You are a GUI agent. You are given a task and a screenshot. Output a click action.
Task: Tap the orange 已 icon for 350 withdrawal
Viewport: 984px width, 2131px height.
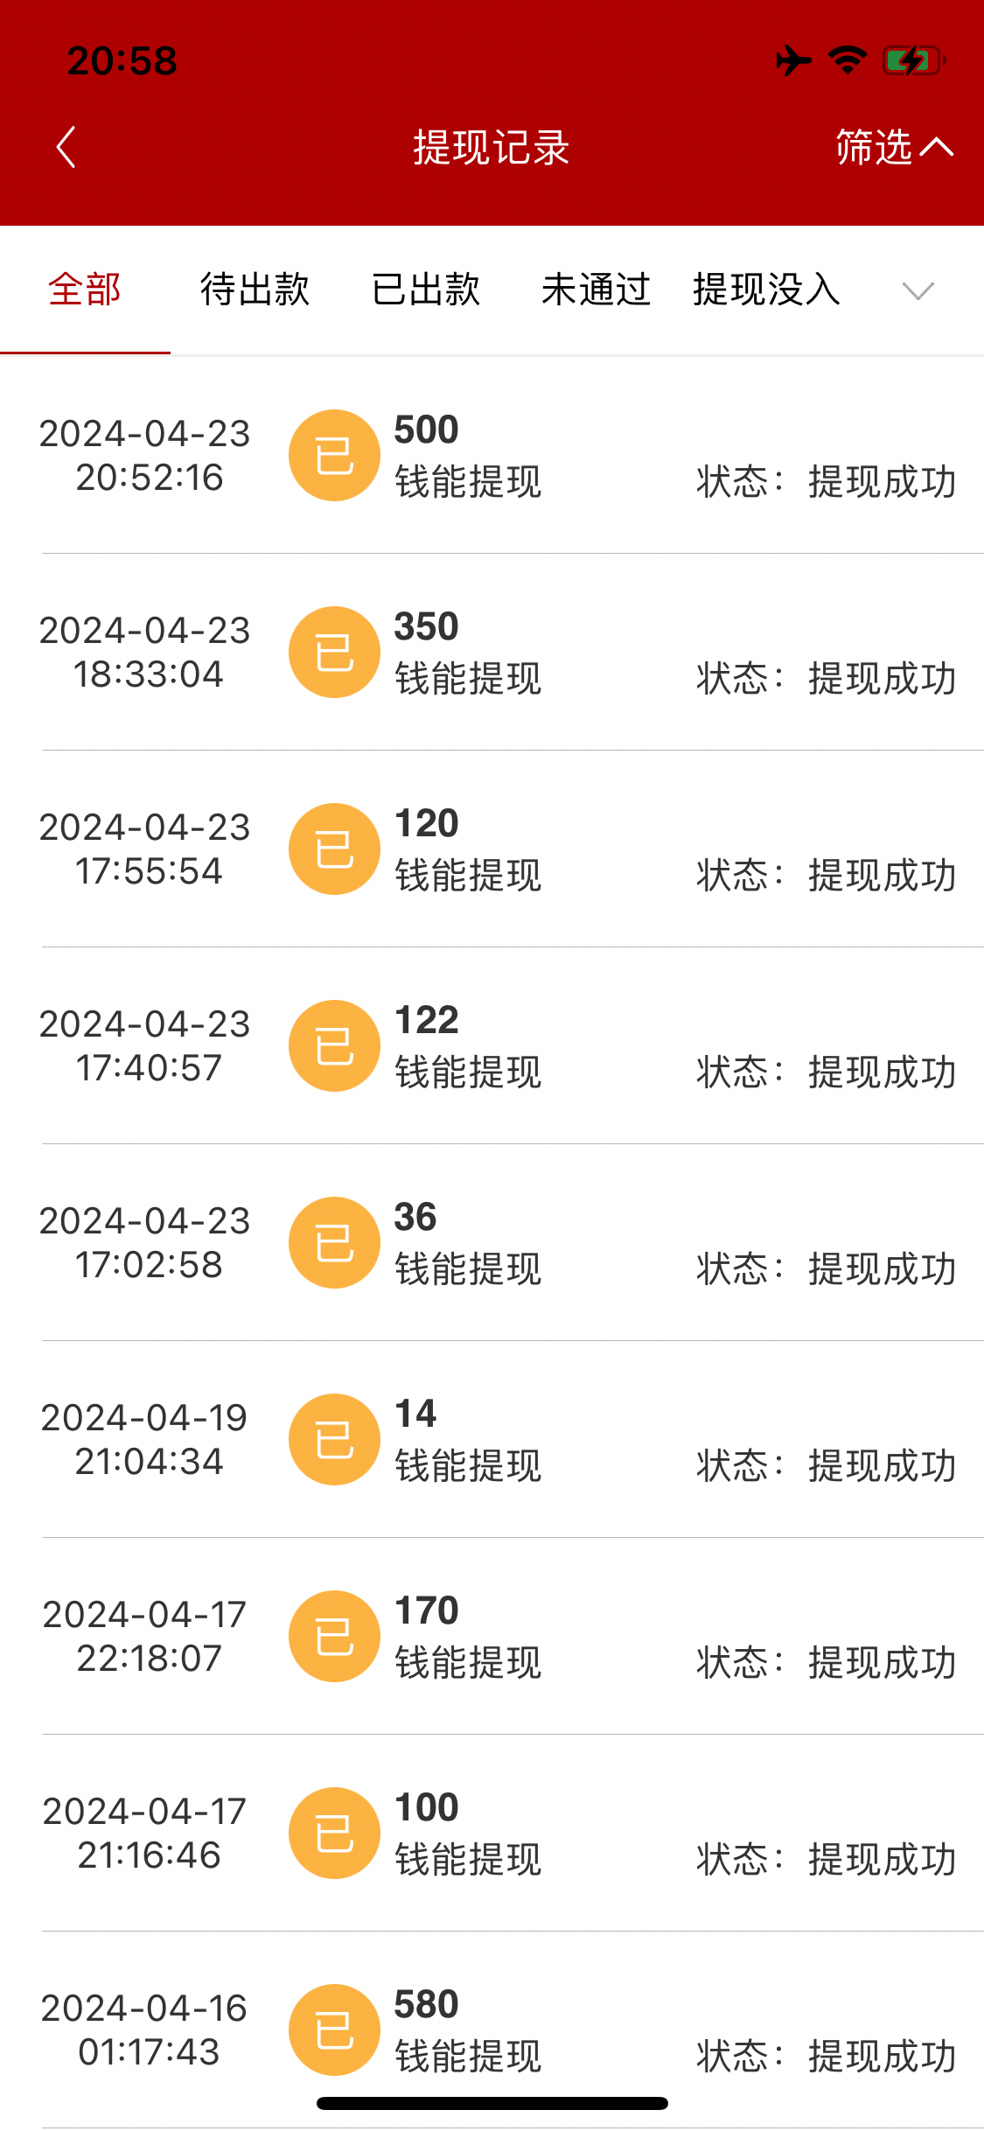[334, 653]
